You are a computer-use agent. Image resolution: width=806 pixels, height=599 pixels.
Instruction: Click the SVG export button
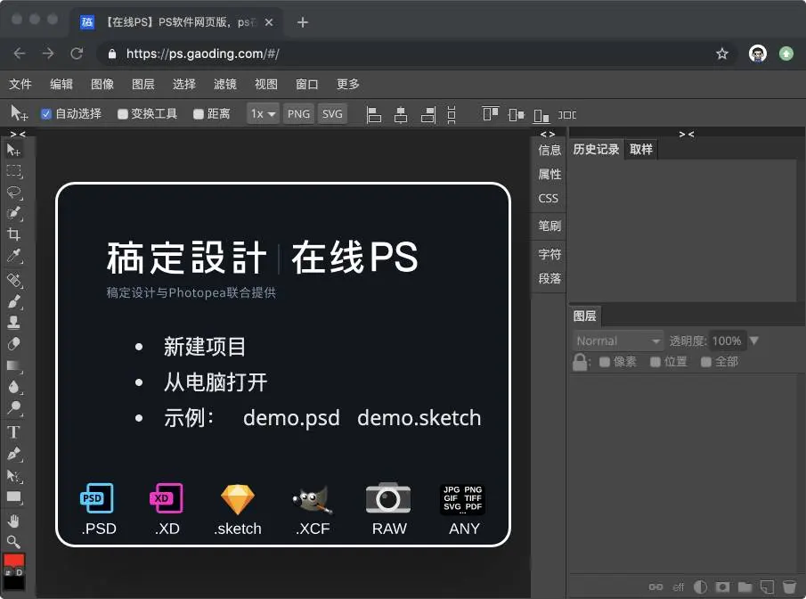[x=332, y=114]
